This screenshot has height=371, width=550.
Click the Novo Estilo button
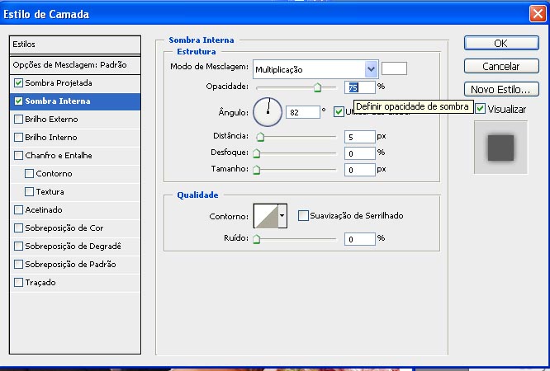[501, 89]
